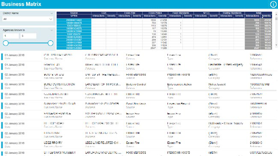This screenshot has width=278, height=156.
Task: Select the Total column group header
Action: coord(258,13)
